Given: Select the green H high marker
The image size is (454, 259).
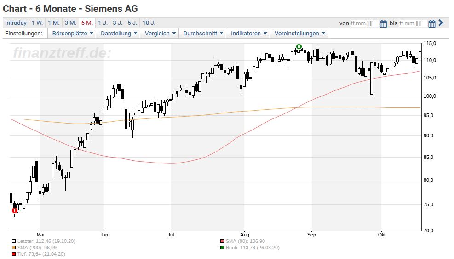Looking at the screenshot, I should tap(299, 46).
